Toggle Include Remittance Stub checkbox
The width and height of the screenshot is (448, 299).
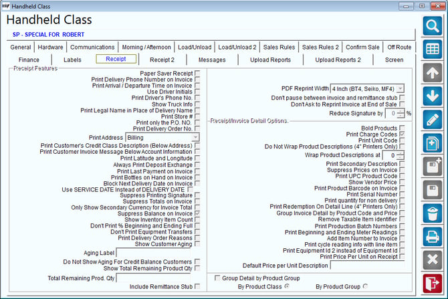pos(197,286)
